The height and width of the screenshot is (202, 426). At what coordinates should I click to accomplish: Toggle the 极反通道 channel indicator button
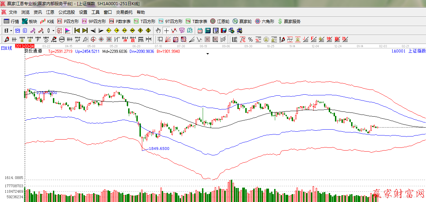(59, 31)
